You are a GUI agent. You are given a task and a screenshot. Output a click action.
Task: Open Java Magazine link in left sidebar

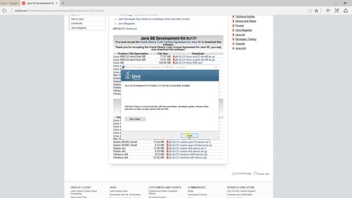coord(79,28)
